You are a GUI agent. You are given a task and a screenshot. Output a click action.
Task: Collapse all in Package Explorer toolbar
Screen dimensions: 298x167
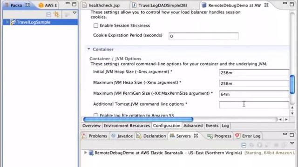[x=48, y=14]
